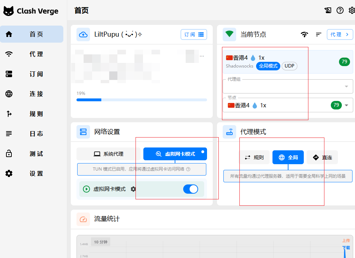Select the 10 分钟 time range

[101, 242]
